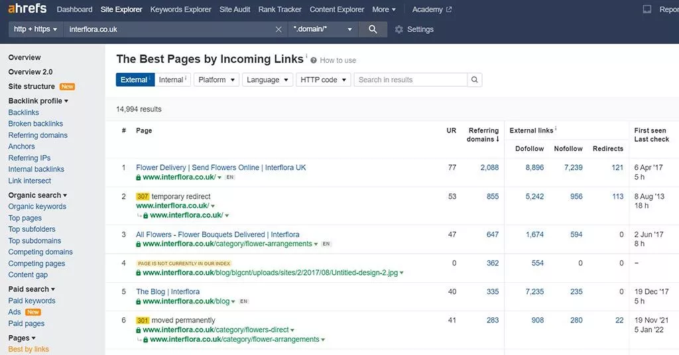Click the magnifier search button beside domain mode

click(373, 29)
